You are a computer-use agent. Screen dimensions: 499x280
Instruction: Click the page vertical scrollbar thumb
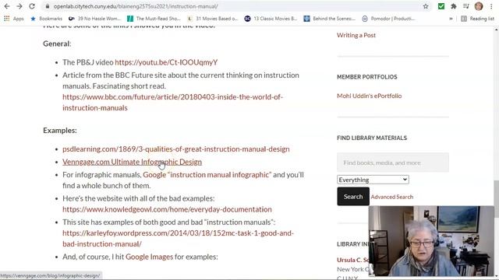(496, 199)
